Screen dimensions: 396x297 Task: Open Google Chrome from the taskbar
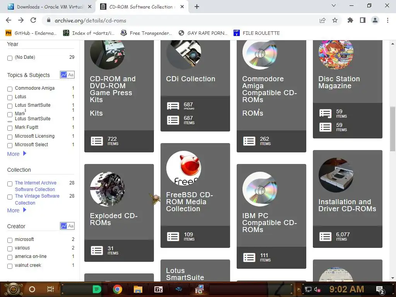pyautogui.click(x=118, y=289)
